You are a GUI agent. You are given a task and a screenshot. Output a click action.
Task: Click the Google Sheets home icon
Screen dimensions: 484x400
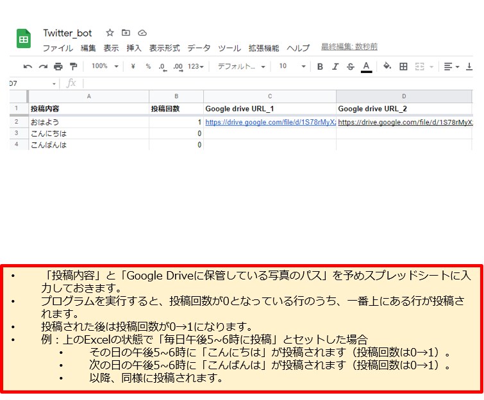pos(24,38)
